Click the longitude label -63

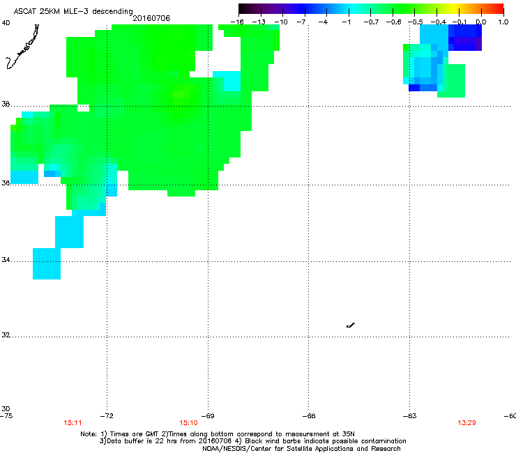coord(410,416)
